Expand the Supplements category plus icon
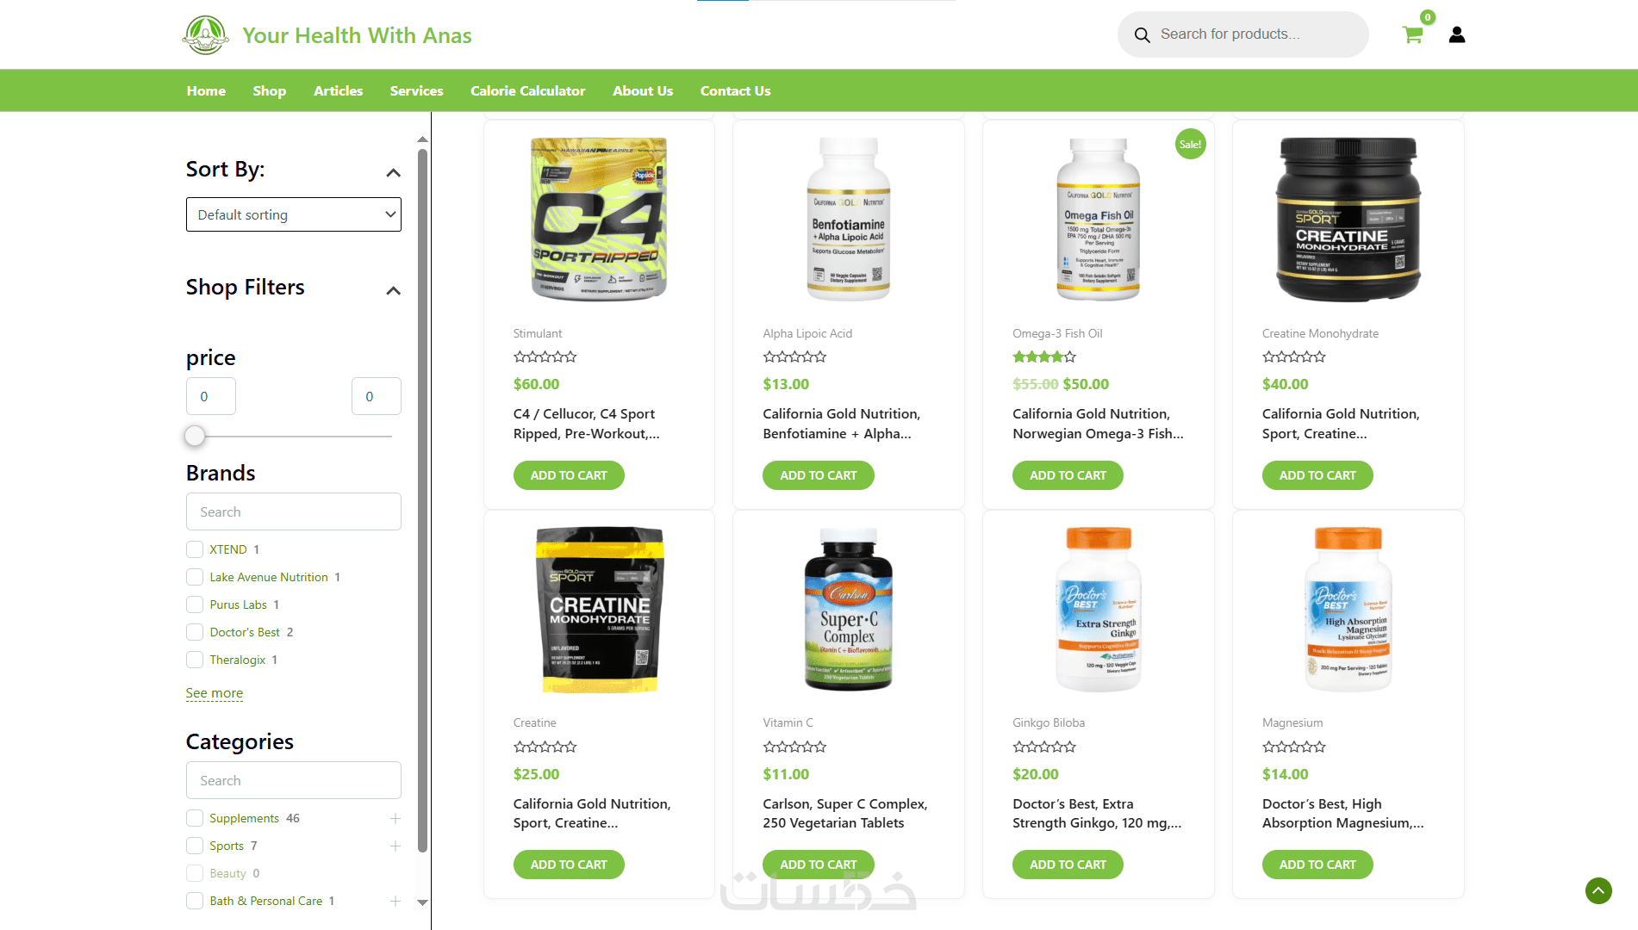1638x930 pixels. click(395, 818)
